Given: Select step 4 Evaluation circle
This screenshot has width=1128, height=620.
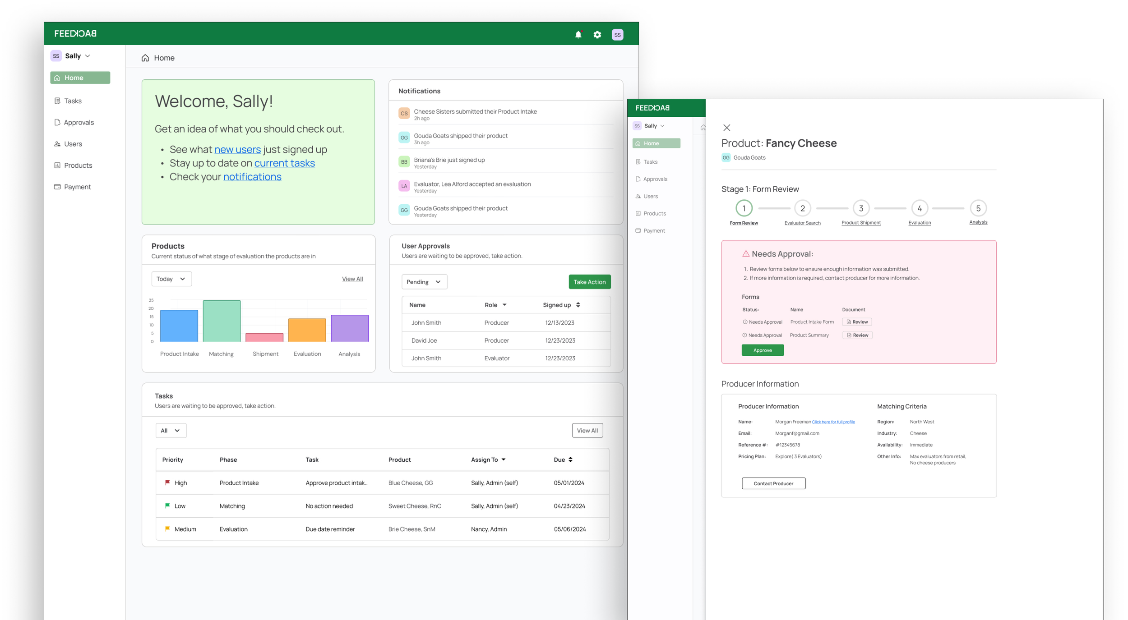Looking at the screenshot, I should [919, 208].
